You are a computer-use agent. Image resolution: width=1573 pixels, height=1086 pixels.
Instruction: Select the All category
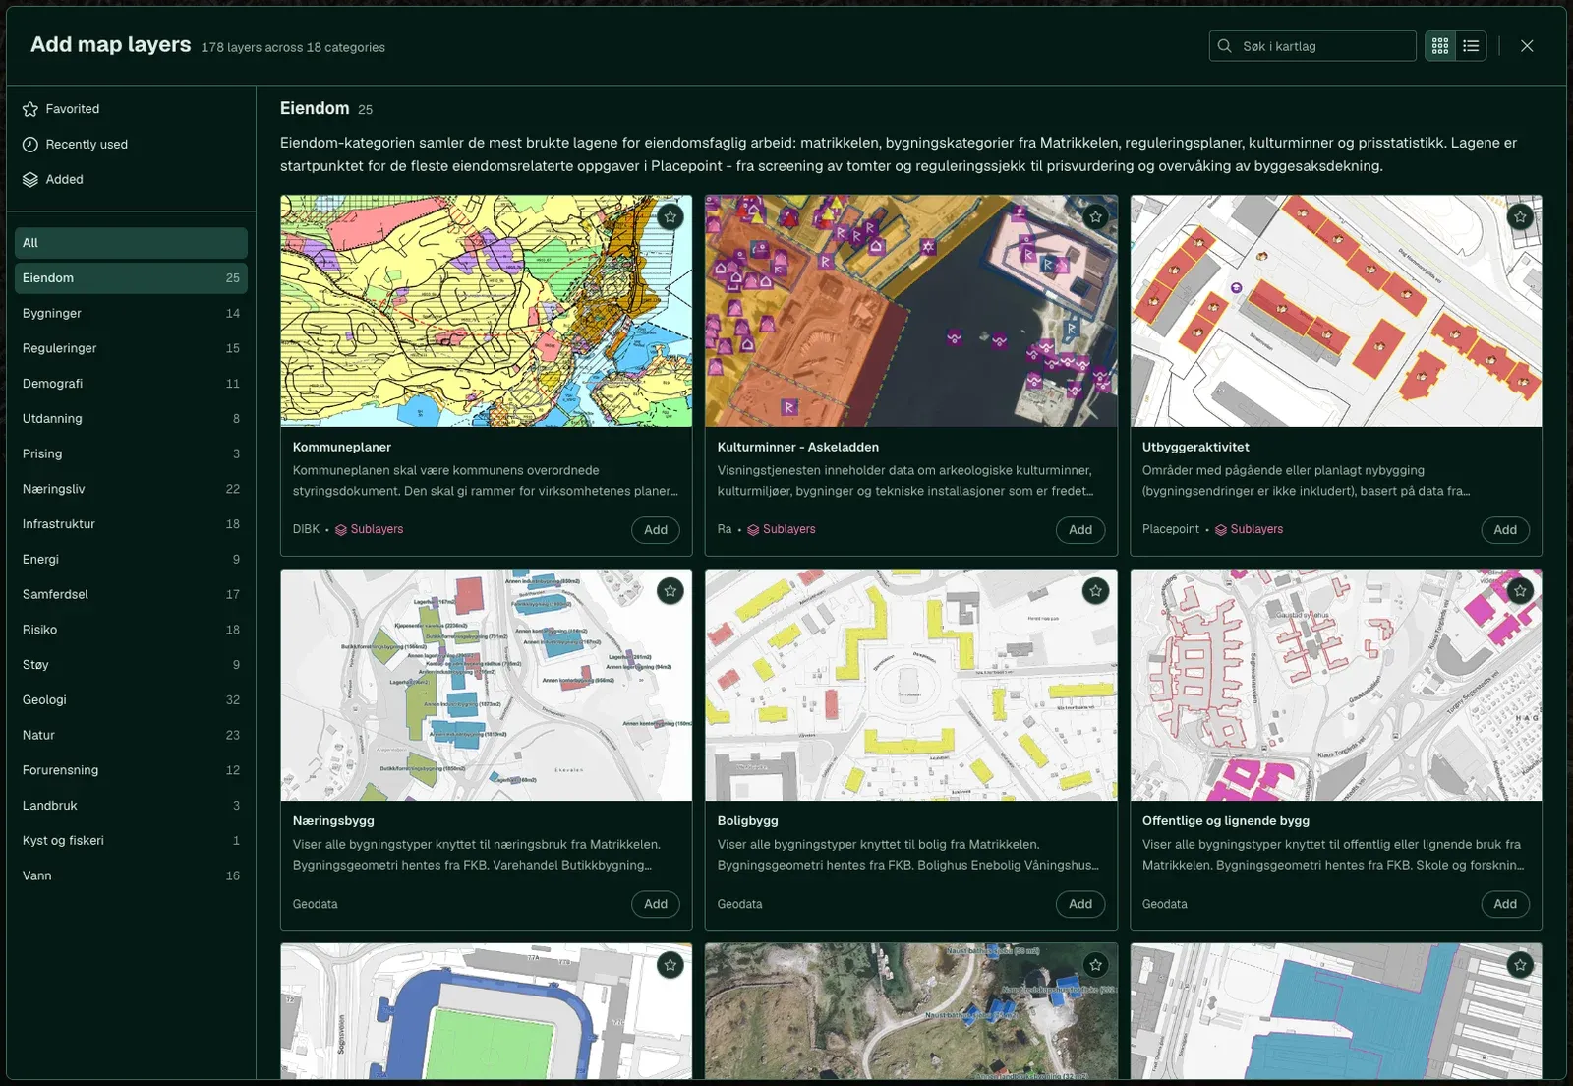pos(131,243)
